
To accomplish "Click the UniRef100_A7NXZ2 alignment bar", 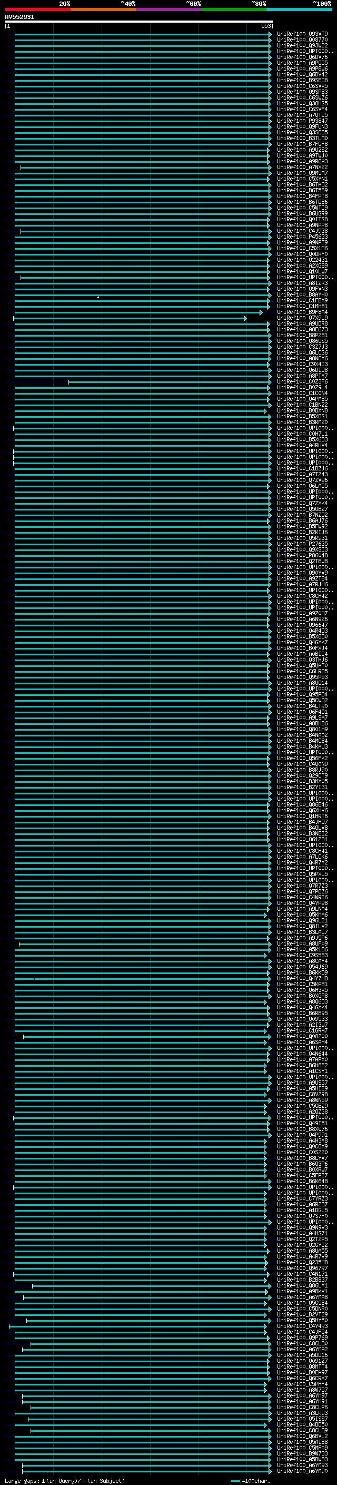I will pos(146,167).
